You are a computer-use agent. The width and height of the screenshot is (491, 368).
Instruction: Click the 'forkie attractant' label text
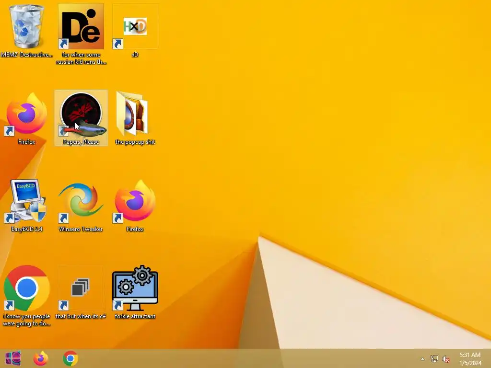point(135,316)
